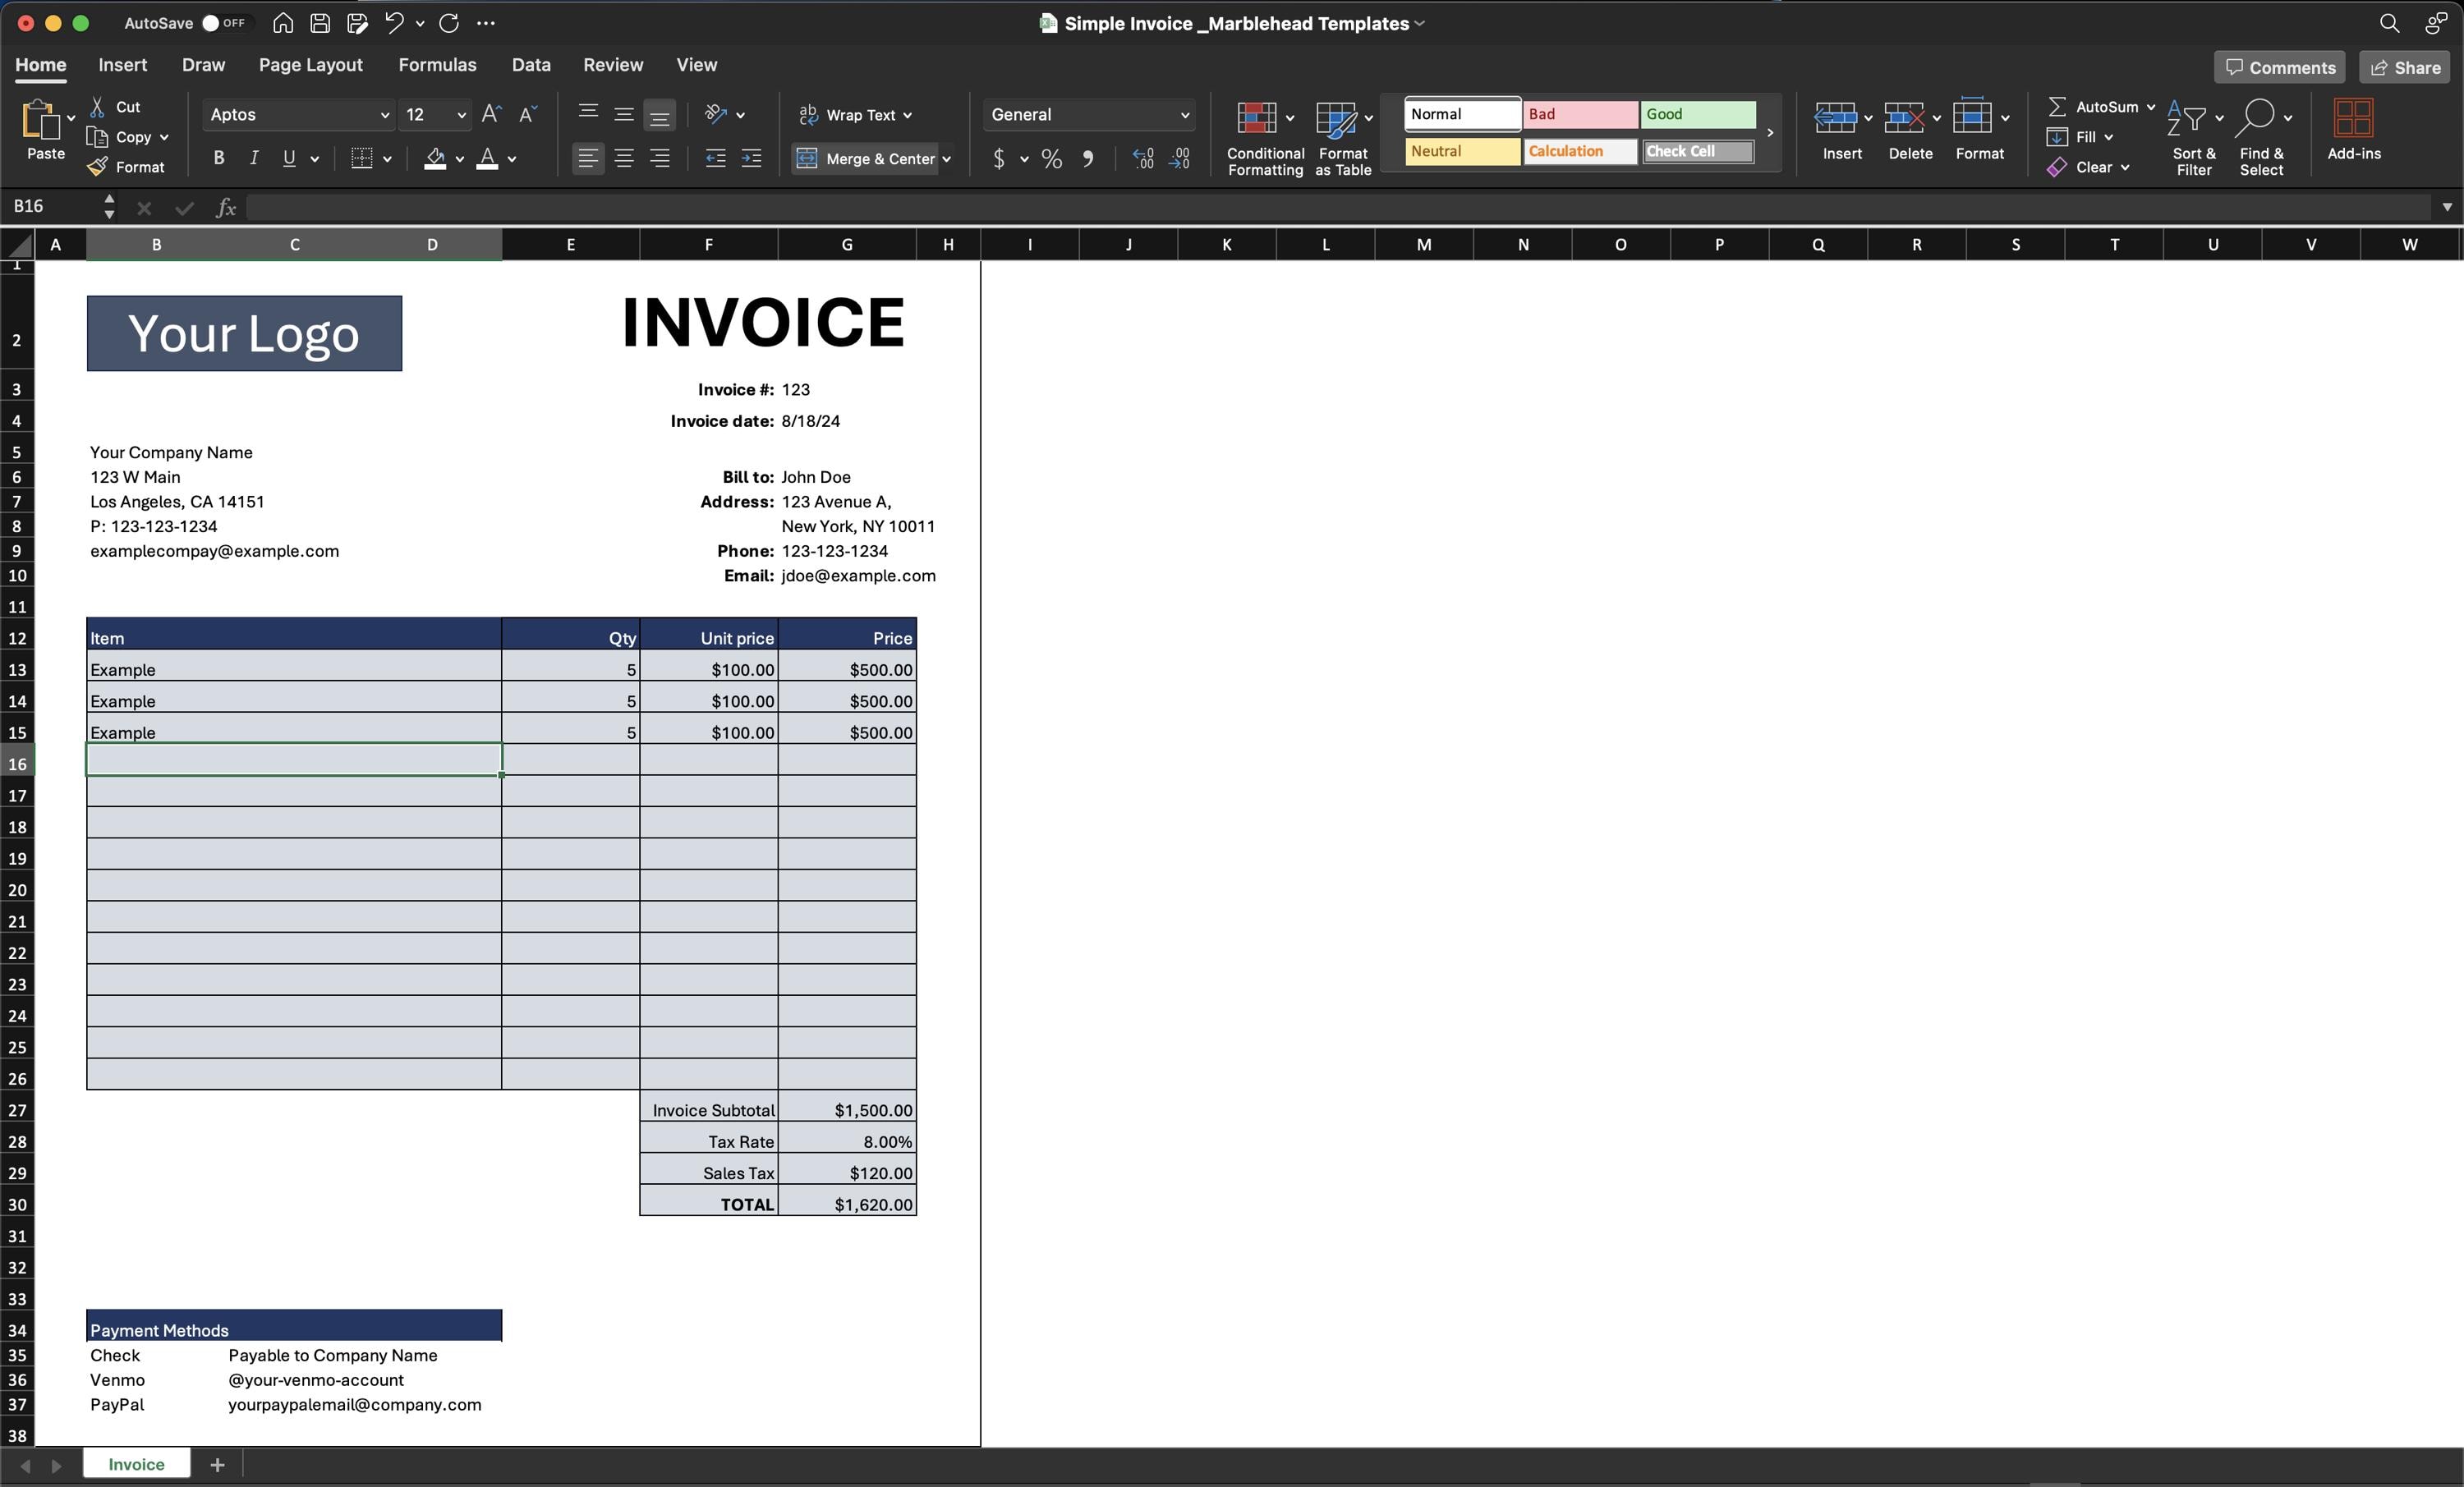The image size is (2464, 1487).
Task: Open the Review ribbon tab
Action: [x=612, y=64]
